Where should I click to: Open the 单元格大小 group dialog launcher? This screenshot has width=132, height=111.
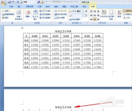[x=87, y=23]
